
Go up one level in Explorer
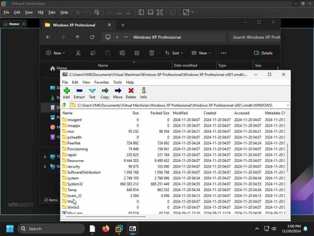pos(78,37)
